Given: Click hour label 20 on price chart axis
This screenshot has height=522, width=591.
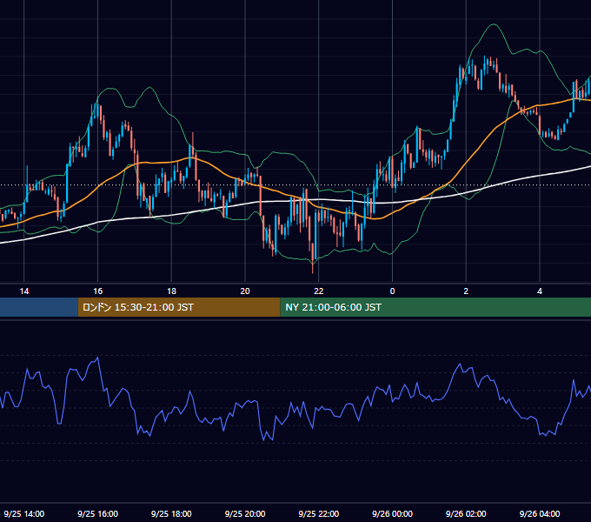Looking at the screenshot, I should pos(245,291).
